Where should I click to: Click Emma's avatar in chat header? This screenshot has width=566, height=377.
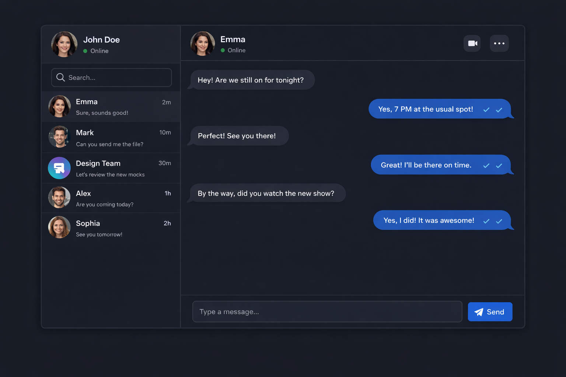(x=203, y=43)
